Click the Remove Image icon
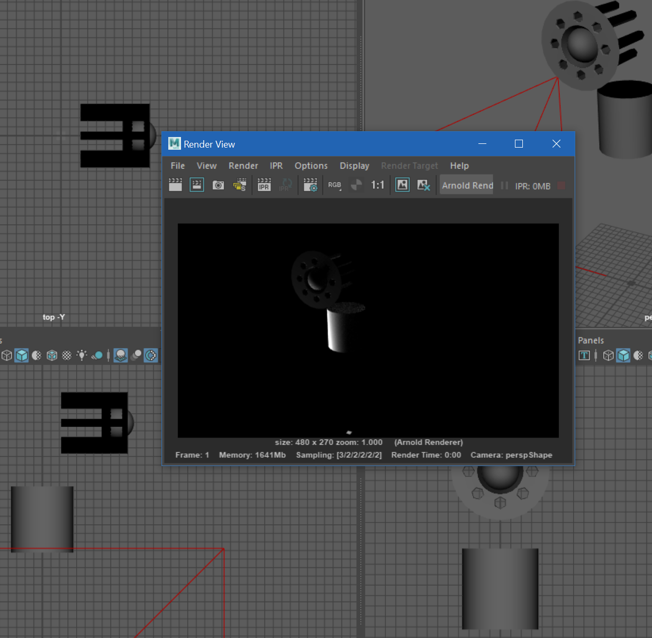The image size is (652, 638). pyautogui.click(x=424, y=185)
